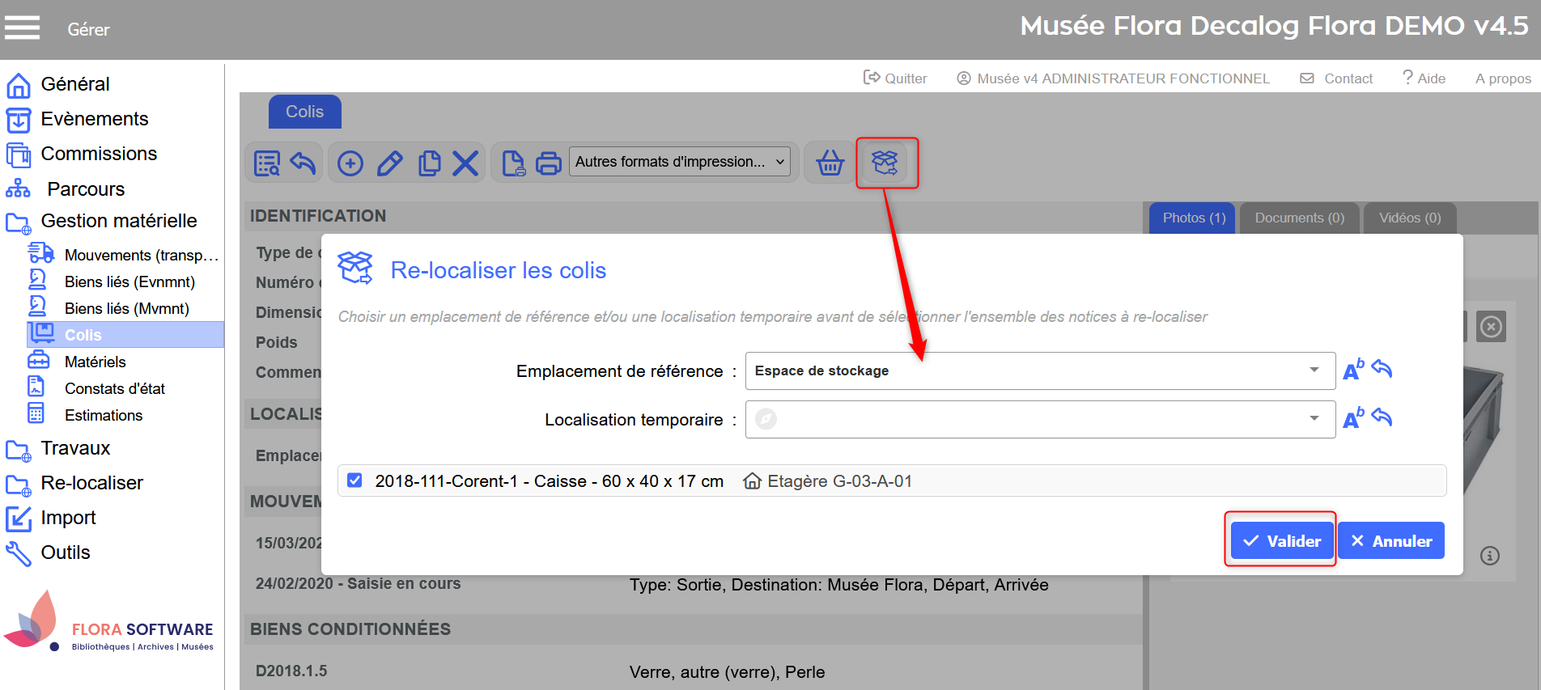The image size is (1541, 690).
Task: Click the print icon in toolbar
Action: pyautogui.click(x=549, y=163)
